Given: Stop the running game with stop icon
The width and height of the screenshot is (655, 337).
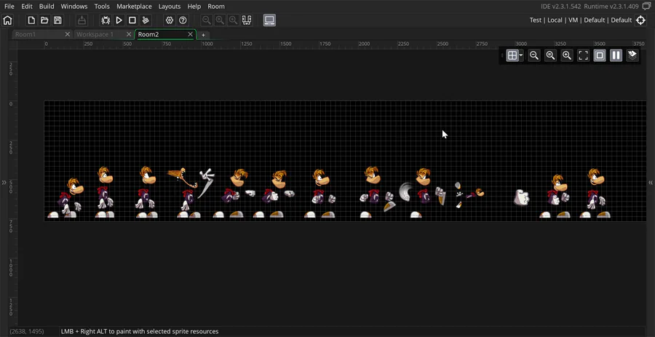Looking at the screenshot, I should pyautogui.click(x=132, y=20).
